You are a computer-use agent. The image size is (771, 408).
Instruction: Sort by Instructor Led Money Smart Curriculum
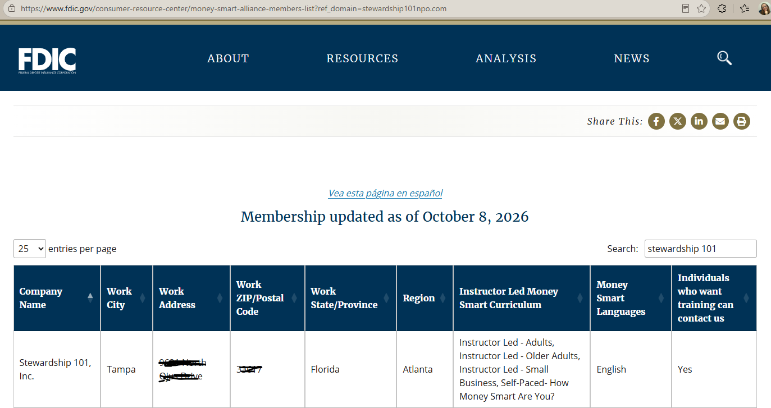(x=522, y=298)
